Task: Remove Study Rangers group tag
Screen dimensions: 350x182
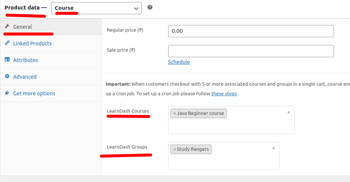Action: point(174,149)
